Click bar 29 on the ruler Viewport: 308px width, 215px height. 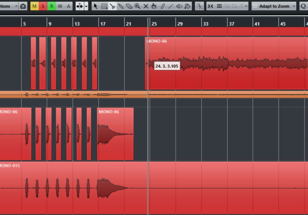[x=180, y=24]
